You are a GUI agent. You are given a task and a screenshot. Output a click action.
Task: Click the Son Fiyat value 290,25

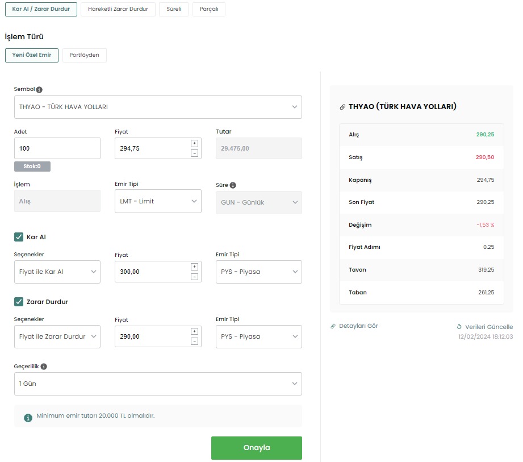click(x=486, y=202)
